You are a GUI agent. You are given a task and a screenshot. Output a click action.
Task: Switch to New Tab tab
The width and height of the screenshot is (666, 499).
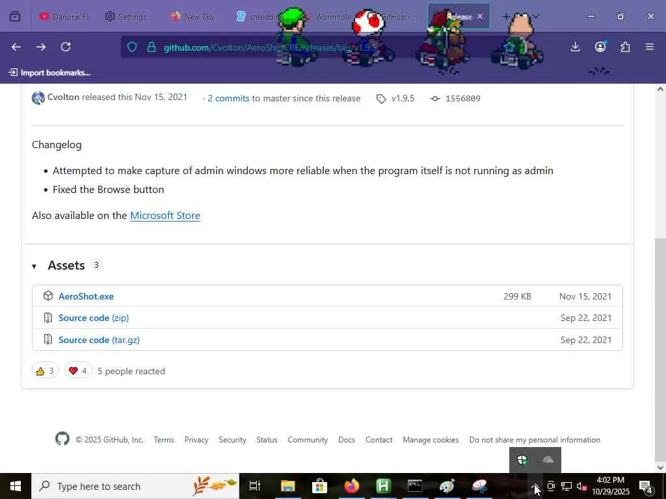193,16
